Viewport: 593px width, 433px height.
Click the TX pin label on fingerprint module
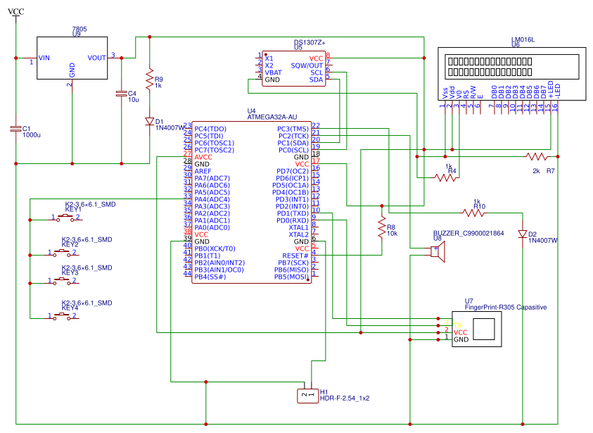click(x=459, y=325)
